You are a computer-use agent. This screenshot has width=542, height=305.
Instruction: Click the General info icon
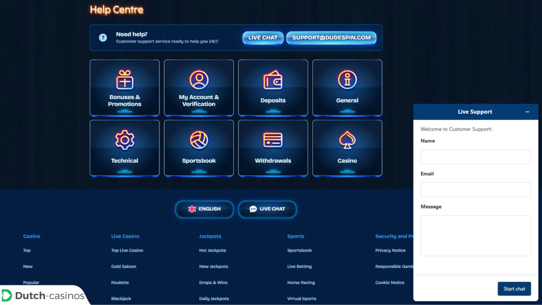tap(347, 80)
